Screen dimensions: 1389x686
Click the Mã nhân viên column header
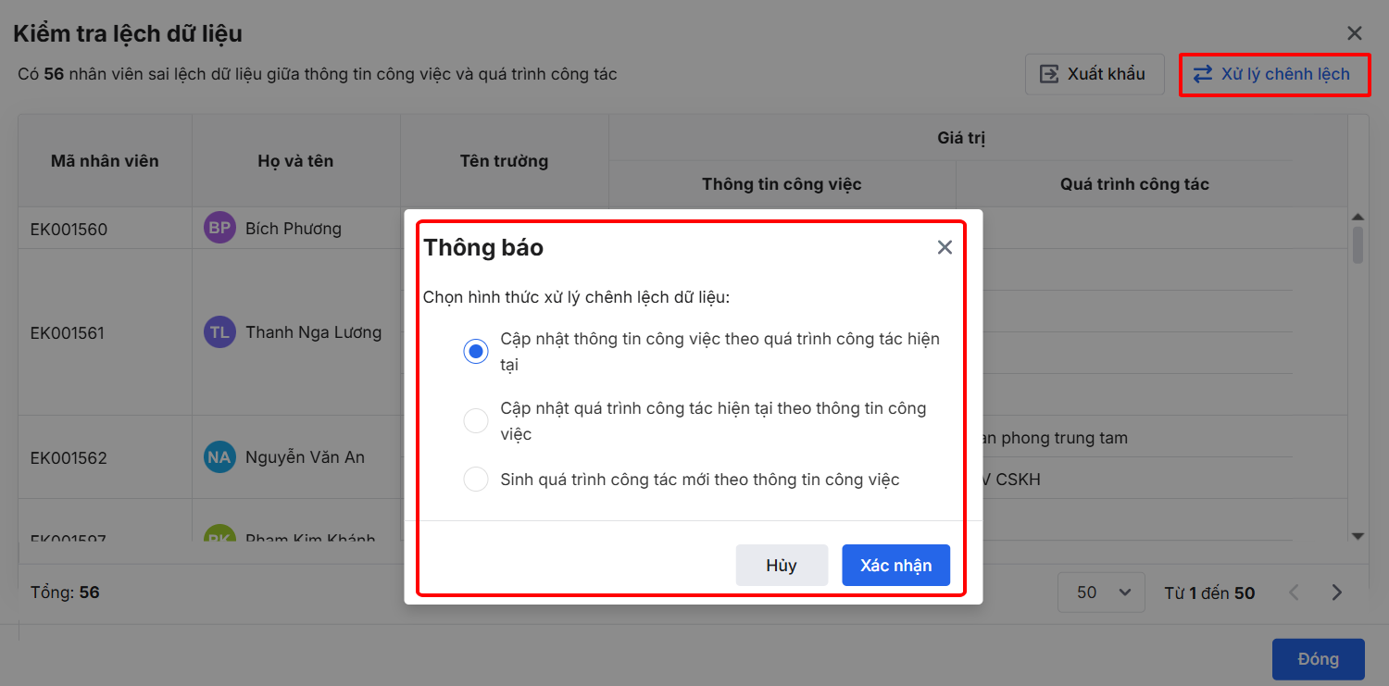point(105,161)
